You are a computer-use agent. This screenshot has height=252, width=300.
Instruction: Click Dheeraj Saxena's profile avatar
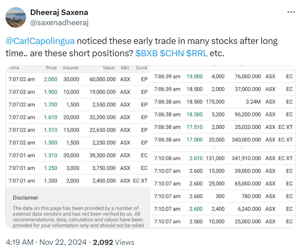(x=16, y=17)
